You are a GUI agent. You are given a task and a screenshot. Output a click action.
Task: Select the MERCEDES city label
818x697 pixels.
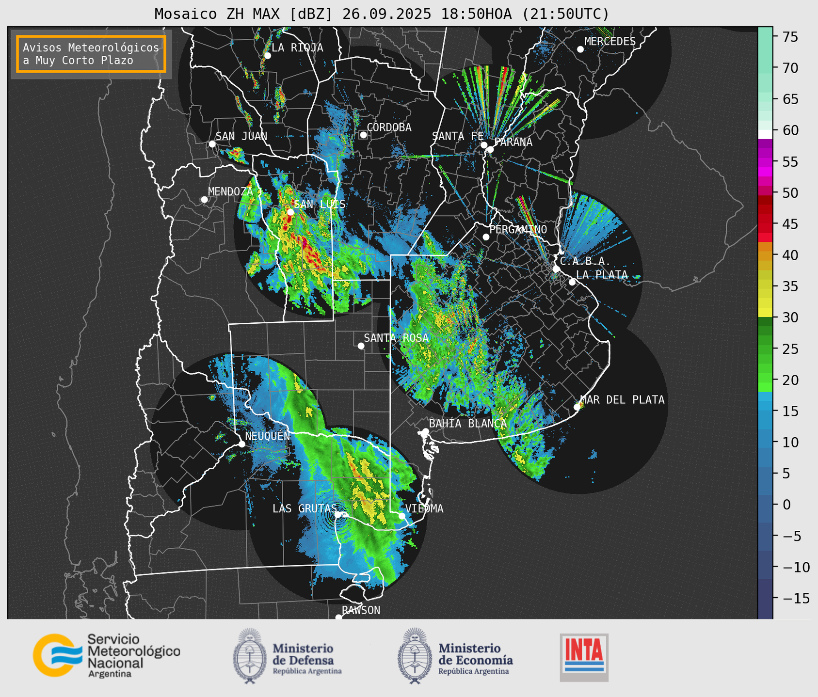(609, 42)
